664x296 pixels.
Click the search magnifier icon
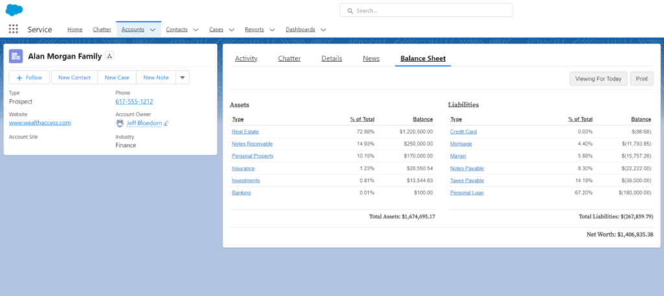coord(350,10)
